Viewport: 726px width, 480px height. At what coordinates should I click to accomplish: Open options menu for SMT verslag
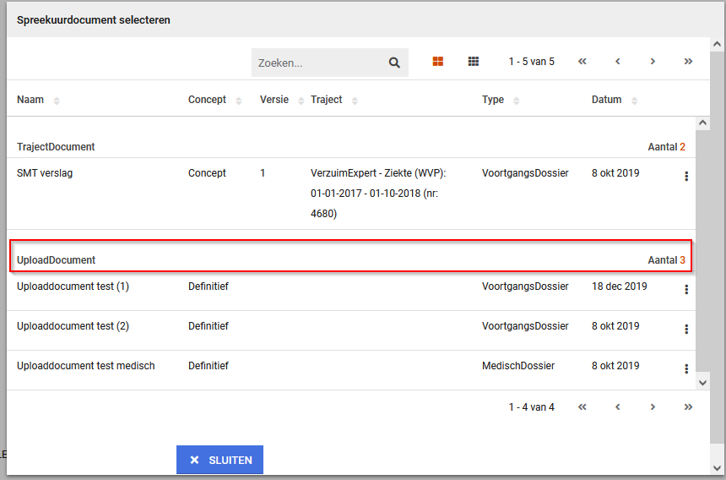coord(686,177)
